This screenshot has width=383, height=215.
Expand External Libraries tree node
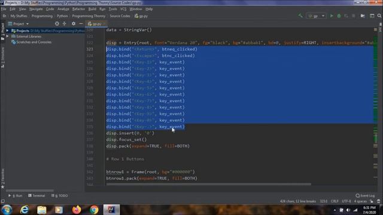click(7, 36)
